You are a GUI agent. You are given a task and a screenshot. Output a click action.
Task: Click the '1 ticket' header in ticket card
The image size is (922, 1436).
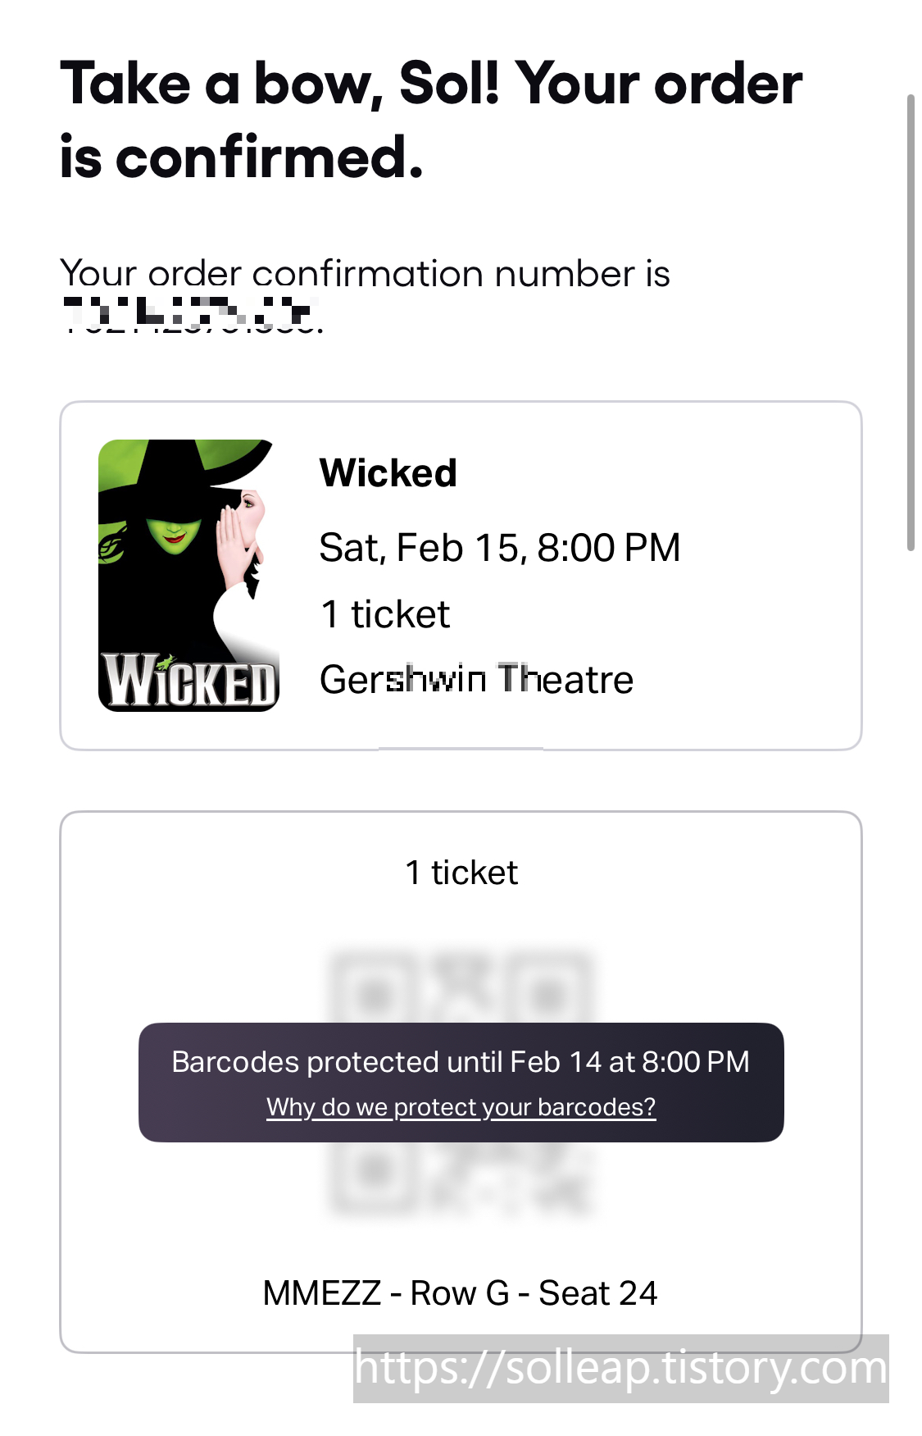click(x=461, y=872)
